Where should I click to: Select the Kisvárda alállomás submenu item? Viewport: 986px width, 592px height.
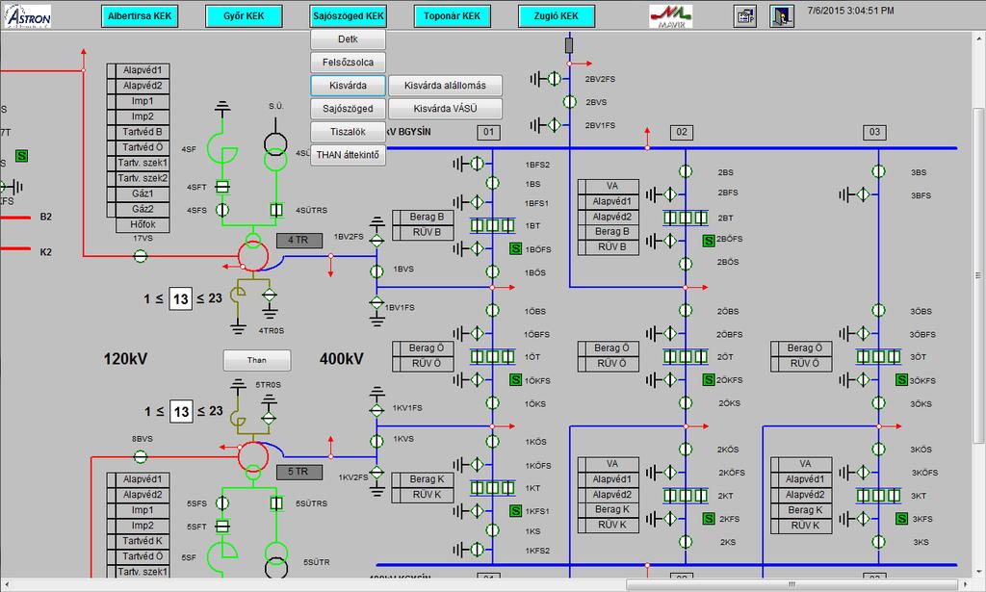(445, 86)
